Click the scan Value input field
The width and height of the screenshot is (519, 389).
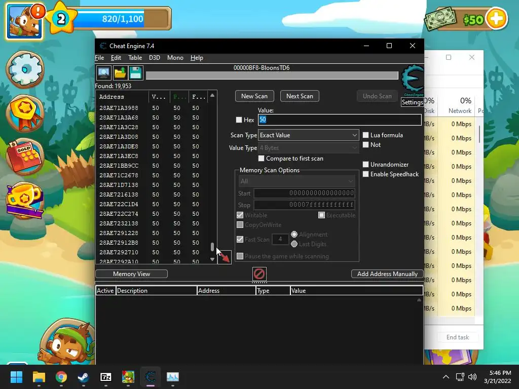(340, 120)
